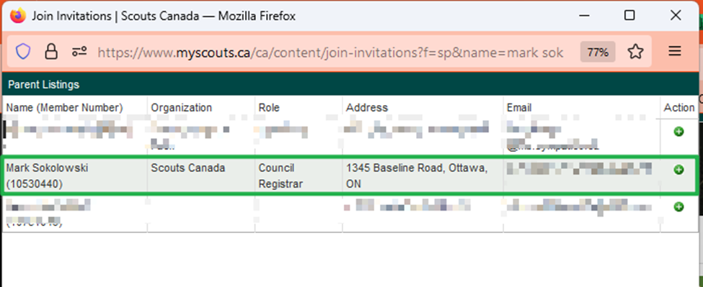Bookmark this page with the star icon
This screenshot has height=287, width=703.
(635, 52)
